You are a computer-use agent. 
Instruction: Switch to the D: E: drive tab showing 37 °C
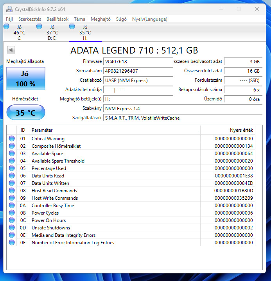52,32
